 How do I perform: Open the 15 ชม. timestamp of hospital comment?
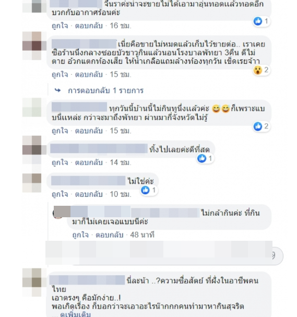[x=121, y=75]
